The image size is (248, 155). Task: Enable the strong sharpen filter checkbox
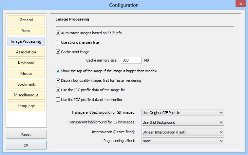pos(58,42)
